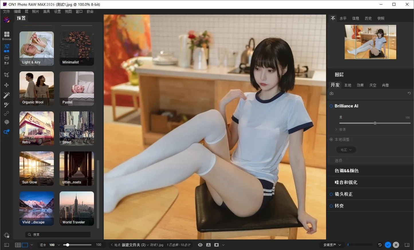The height and width of the screenshot is (250, 414).
Task: Open the 地区 region dropdown
Action: [346, 149]
